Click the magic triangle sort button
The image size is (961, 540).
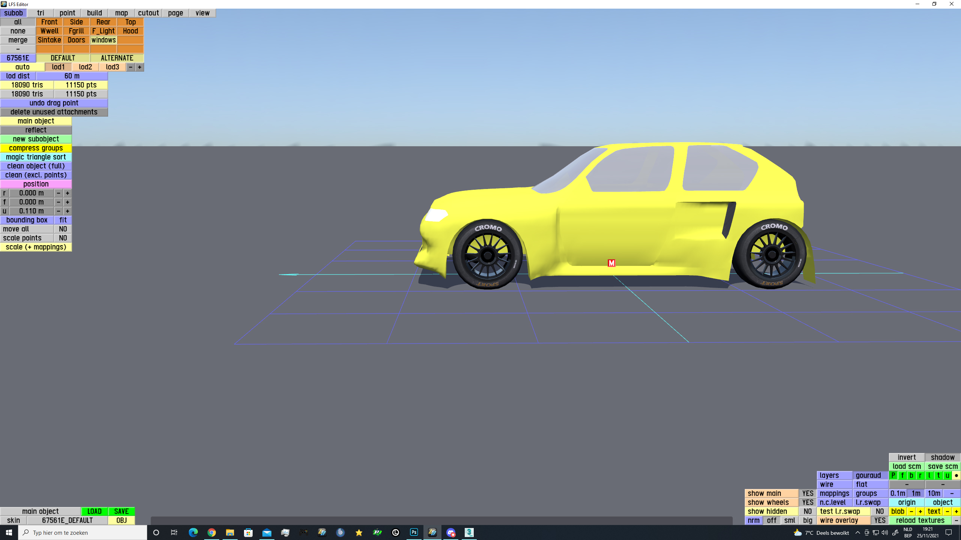point(36,157)
